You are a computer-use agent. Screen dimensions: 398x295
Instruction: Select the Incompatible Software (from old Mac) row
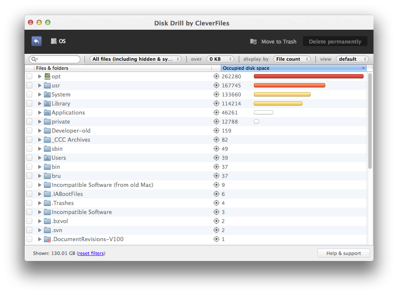point(196,185)
